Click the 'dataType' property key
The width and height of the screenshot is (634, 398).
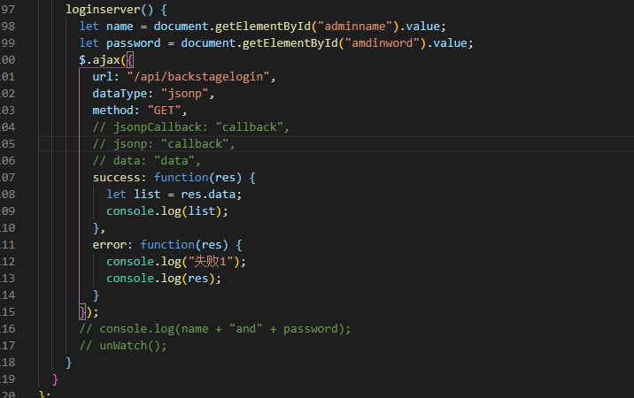(120, 94)
